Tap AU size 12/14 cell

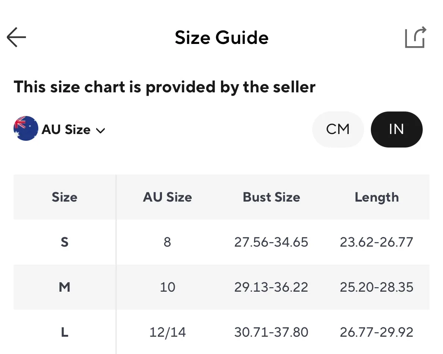(168, 332)
